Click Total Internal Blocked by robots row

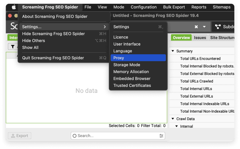[x=202, y=66]
